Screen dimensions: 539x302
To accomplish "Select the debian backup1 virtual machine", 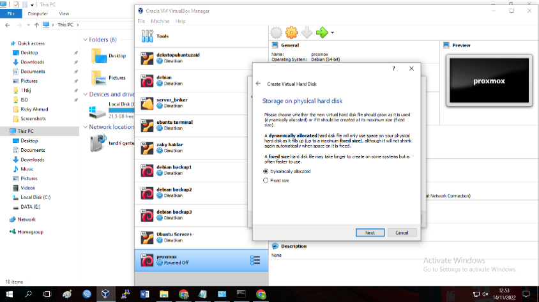I will click(x=201, y=170).
